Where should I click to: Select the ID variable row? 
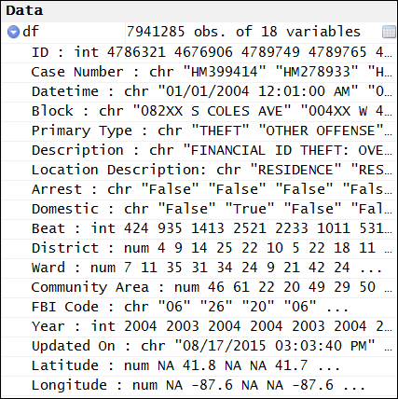pyautogui.click(x=199, y=52)
